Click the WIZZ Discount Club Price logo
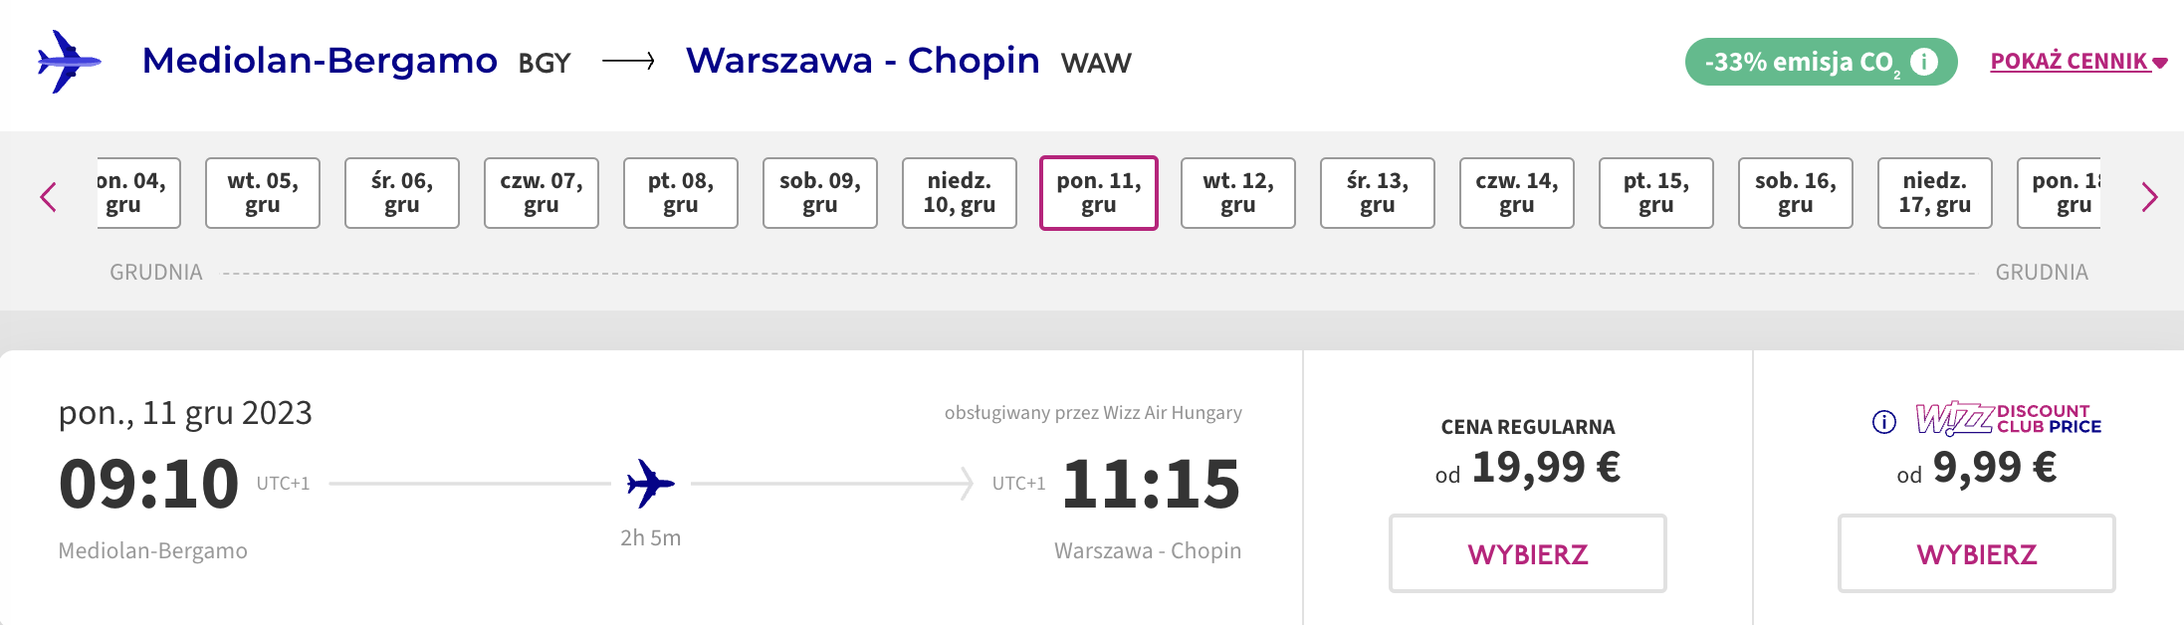The image size is (2184, 625). click(2008, 419)
